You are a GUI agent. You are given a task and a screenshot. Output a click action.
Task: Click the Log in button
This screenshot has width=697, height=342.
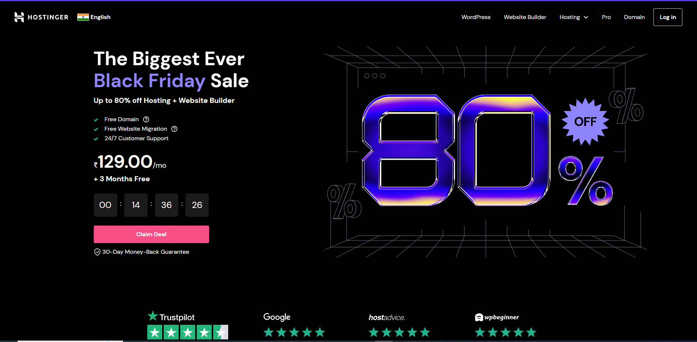click(668, 17)
